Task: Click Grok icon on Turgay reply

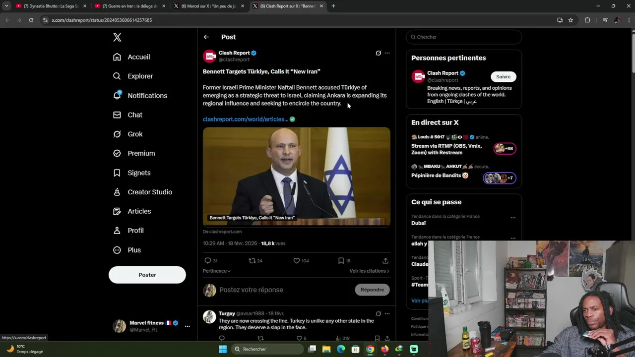Action: 379,314
